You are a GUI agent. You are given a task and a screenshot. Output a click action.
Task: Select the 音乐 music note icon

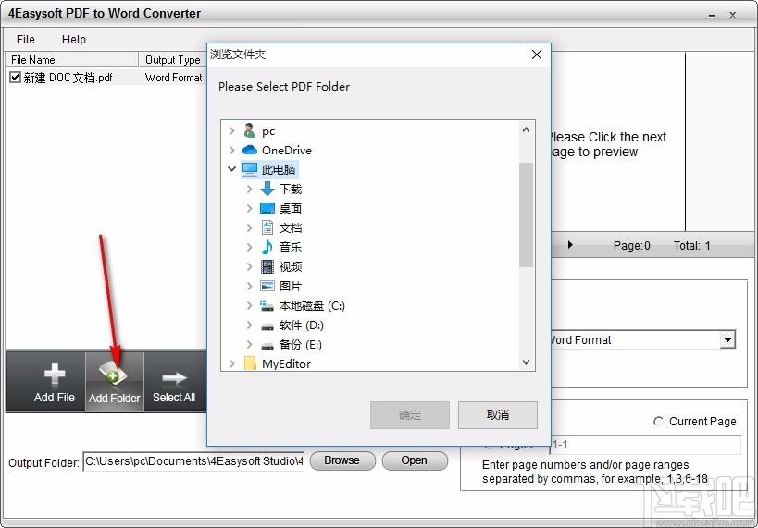[x=267, y=247]
